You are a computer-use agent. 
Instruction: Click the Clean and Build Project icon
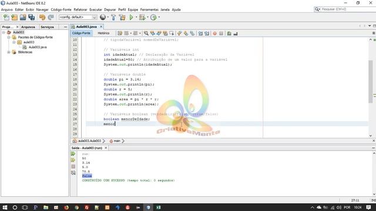[x=122, y=17]
